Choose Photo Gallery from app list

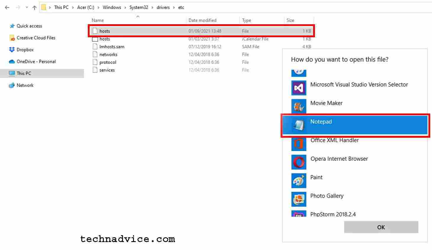(x=355, y=199)
